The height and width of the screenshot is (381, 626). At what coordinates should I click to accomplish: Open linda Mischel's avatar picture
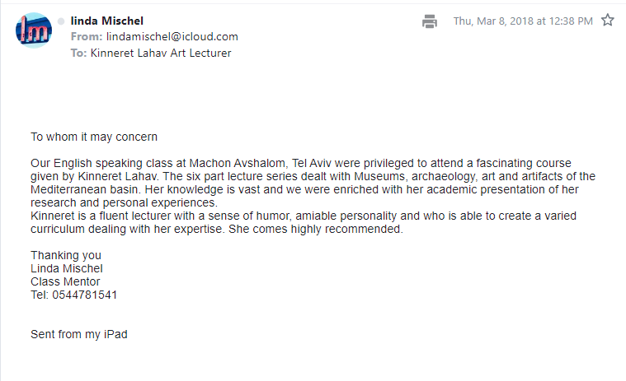[34, 30]
